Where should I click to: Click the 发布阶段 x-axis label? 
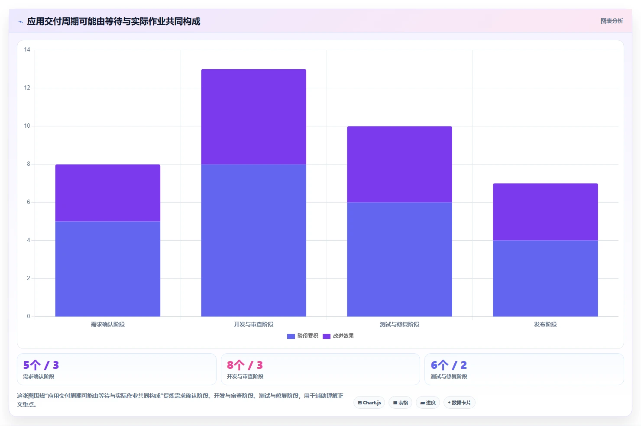(546, 324)
